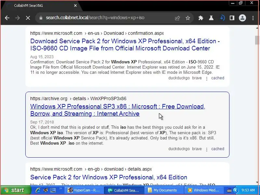
Task: Open the downloads indicator icon
Action: click(x=222, y=18)
